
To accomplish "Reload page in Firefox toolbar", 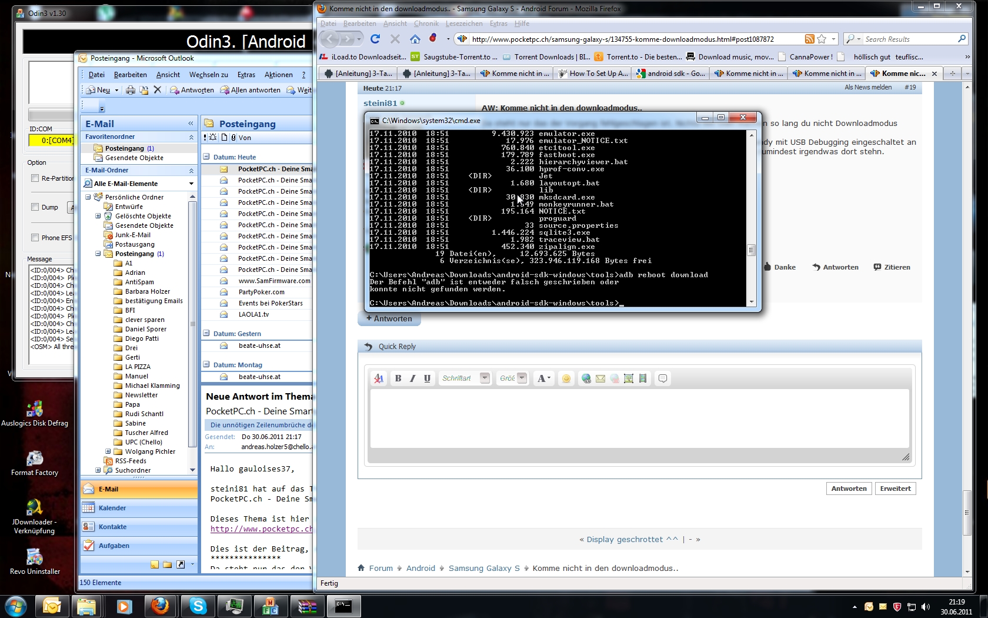I will pos(375,39).
